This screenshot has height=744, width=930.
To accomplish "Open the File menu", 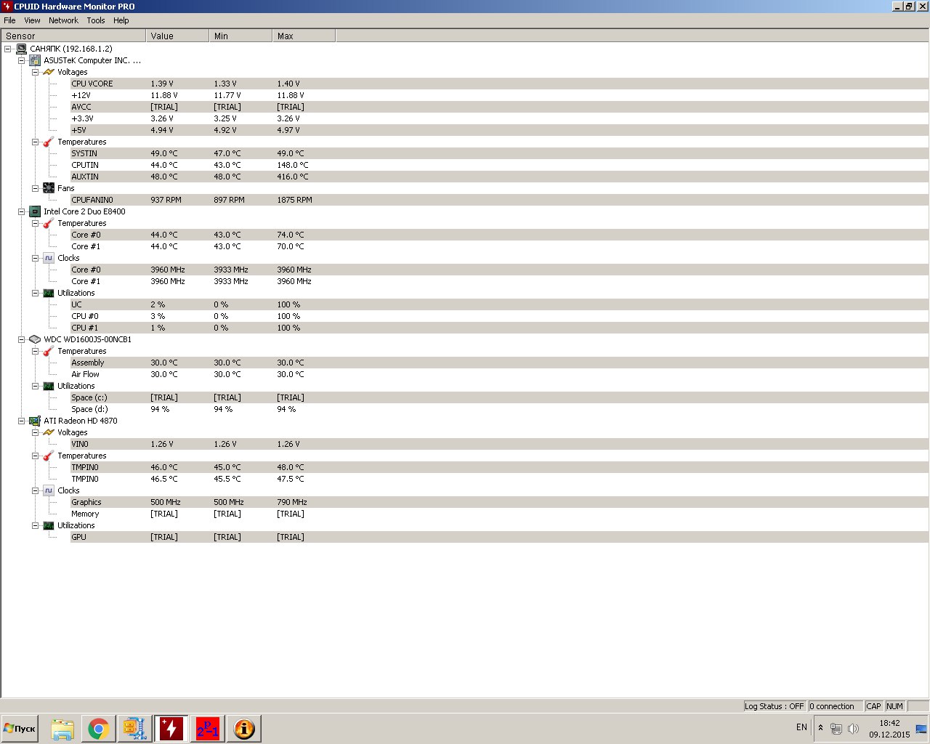I will (x=9, y=20).
